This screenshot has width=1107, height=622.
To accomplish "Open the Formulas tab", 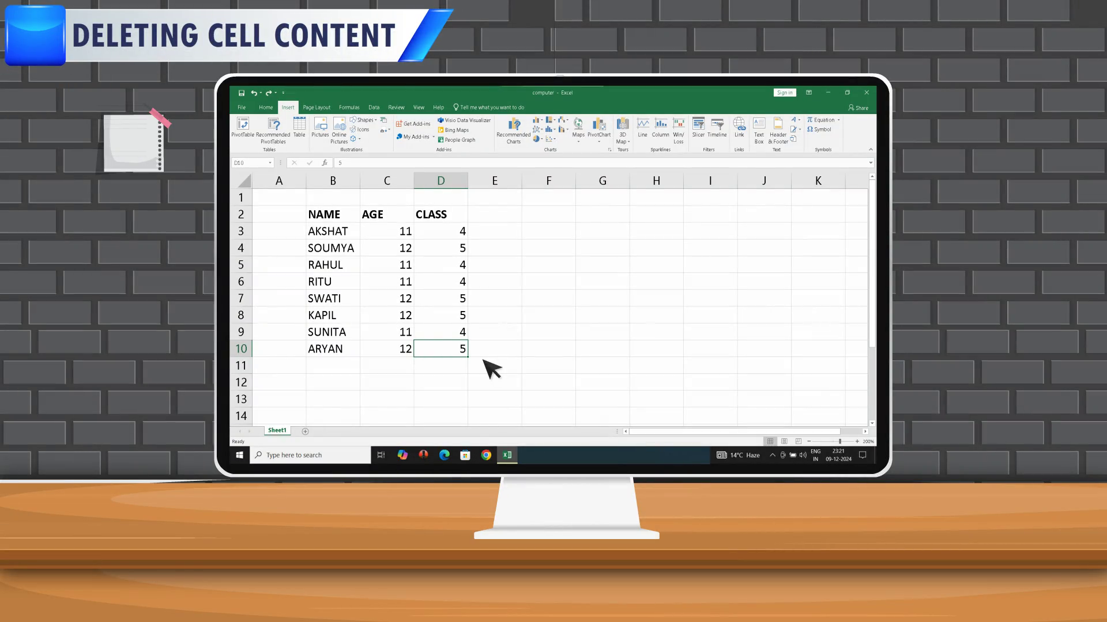I will tap(349, 107).
